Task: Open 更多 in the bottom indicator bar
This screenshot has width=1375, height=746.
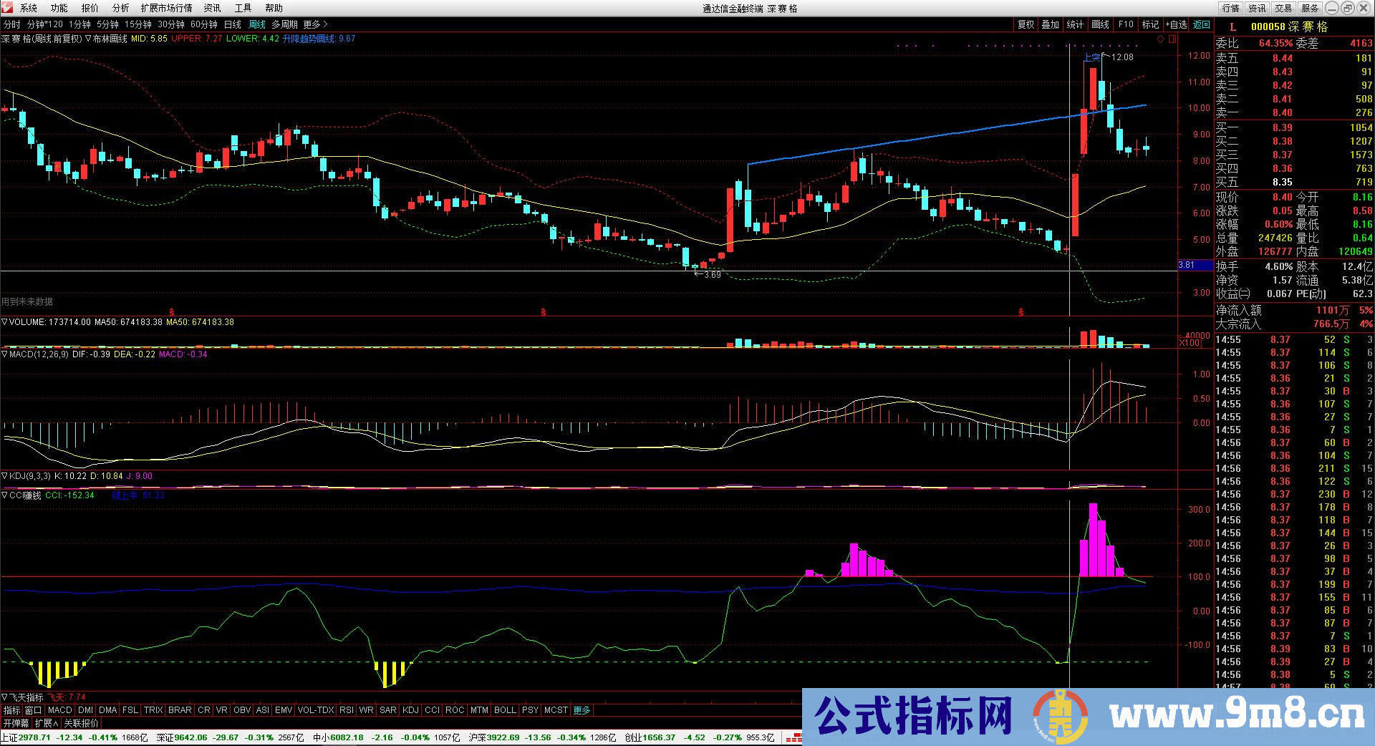Action: [583, 710]
